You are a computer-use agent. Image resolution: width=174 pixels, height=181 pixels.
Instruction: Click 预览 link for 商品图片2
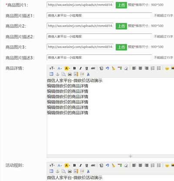pyautogui.click(x=131, y=26)
